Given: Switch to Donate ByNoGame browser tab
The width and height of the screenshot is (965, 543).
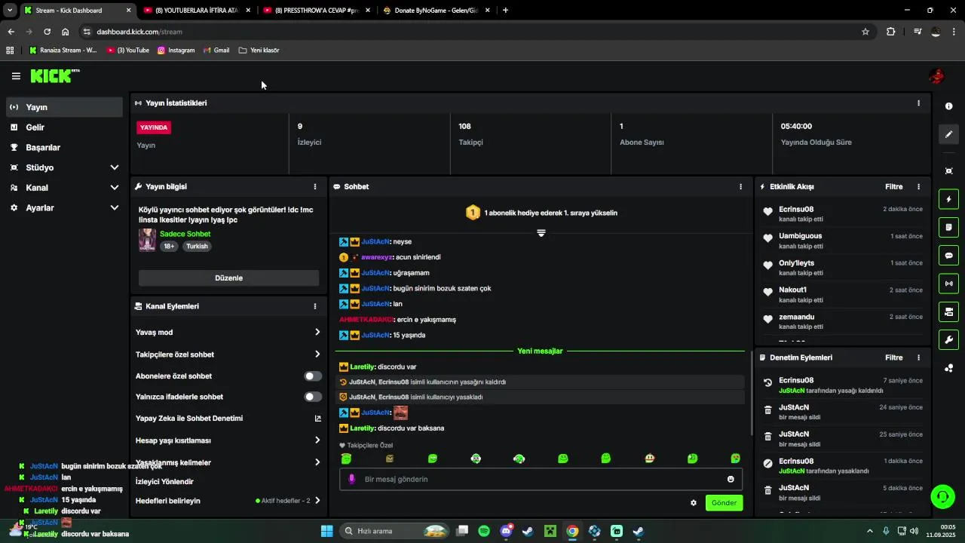Looking at the screenshot, I should click(x=436, y=11).
